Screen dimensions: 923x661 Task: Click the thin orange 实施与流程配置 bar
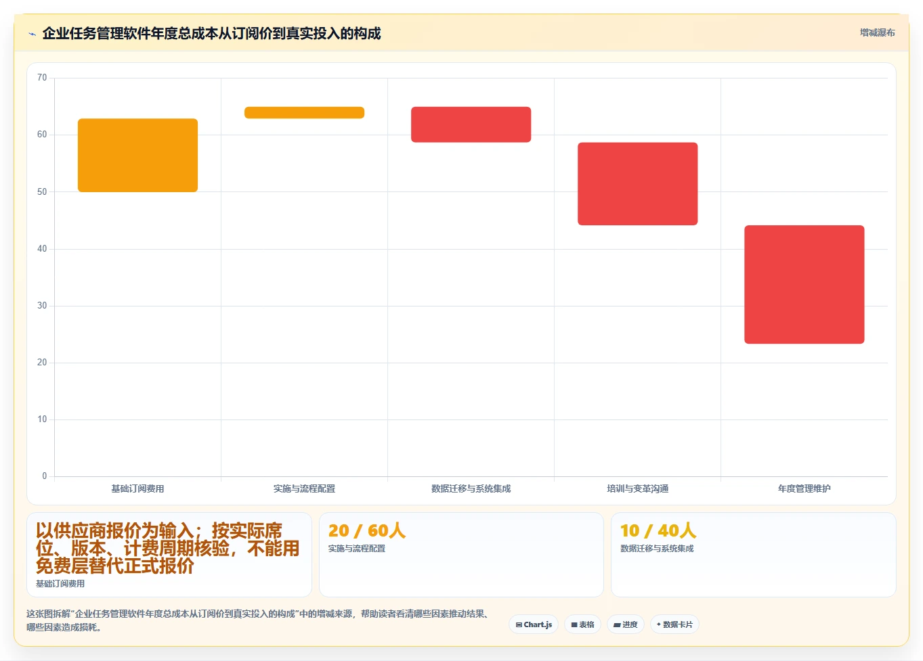tap(304, 112)
